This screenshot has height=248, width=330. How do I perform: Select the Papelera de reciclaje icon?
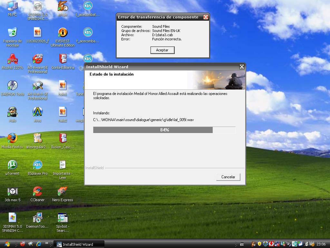pyautogui.click(x=13, y=37)
